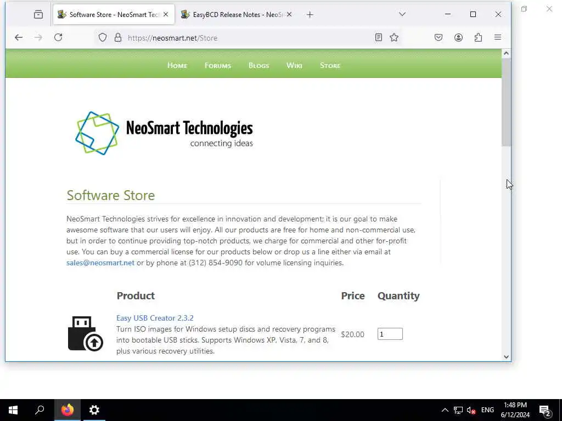The height and width of the screenshot is (421, 562).
Task: Click the Software Store heading
Action: pyautogui.click(x=111, y=196)
